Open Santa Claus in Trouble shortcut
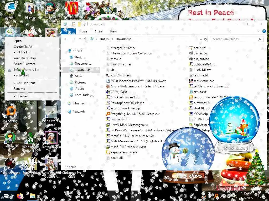Viewport: 269px width, 201px height. 51,142
